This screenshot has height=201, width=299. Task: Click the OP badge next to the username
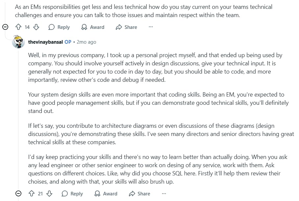68,42
